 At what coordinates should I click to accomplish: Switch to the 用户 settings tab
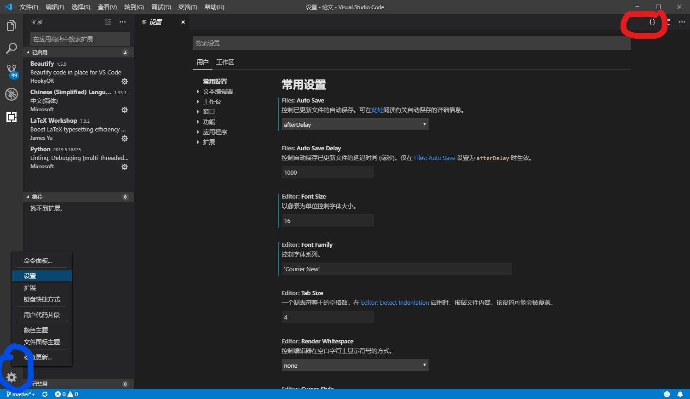[202, 62]
